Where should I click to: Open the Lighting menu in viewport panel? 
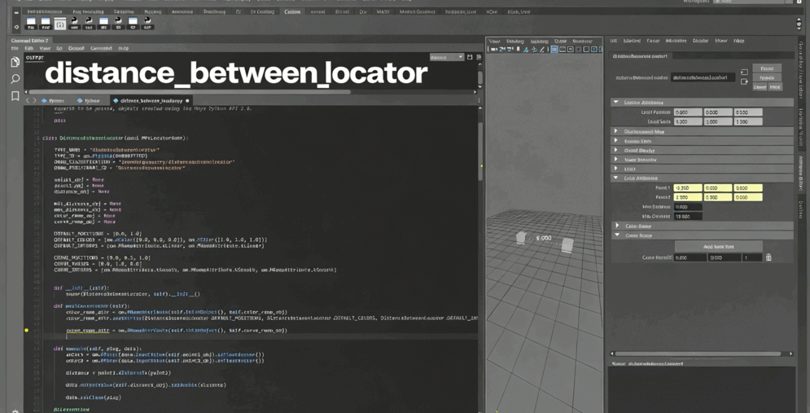pos(539,41)
